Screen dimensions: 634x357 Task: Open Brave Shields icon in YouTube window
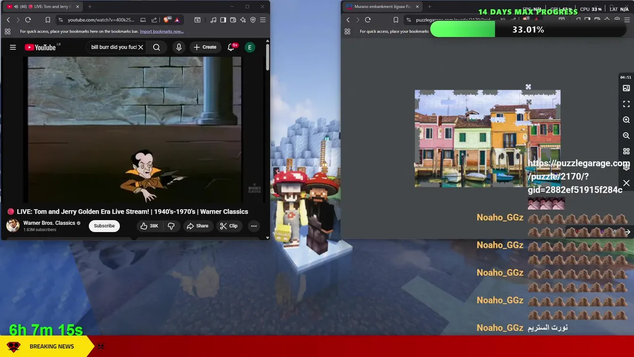point(166,20)
